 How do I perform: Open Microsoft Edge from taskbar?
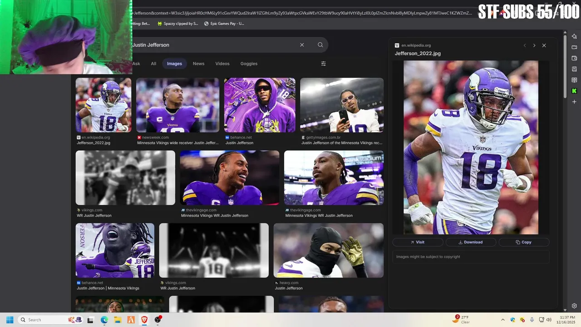click(x=104, y=320)
